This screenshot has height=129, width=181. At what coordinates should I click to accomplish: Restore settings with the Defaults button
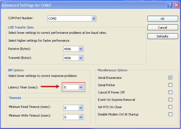tap(163, 36)
